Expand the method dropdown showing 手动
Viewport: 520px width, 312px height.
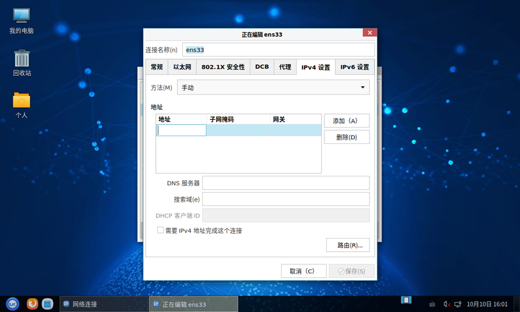click(x=273, y=88)
